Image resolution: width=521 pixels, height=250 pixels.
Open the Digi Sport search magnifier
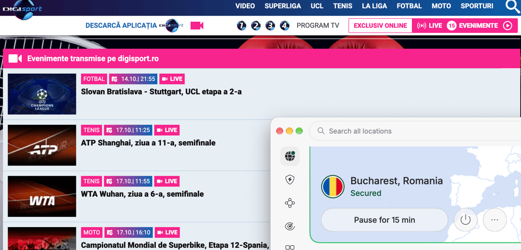pos(513,7)
